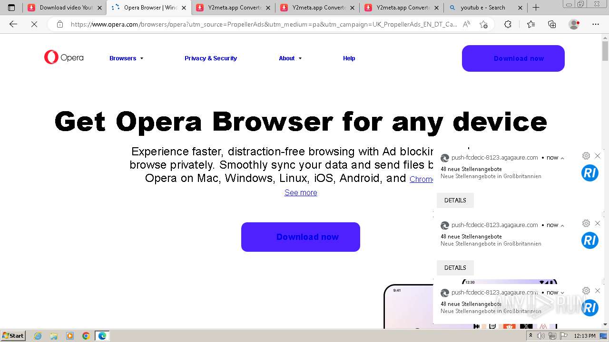609x342 pixels.
Task: Stop loading the current page
Action: point(34,24)
